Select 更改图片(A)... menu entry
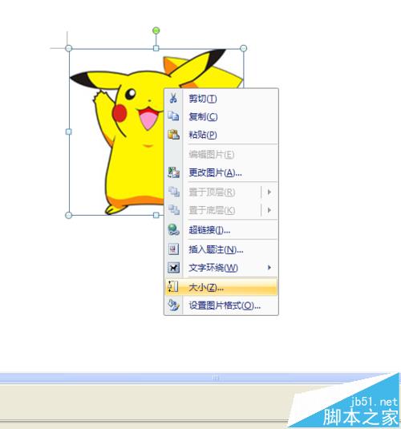Viewport: 401px width, 429px height. pos(221,172)
